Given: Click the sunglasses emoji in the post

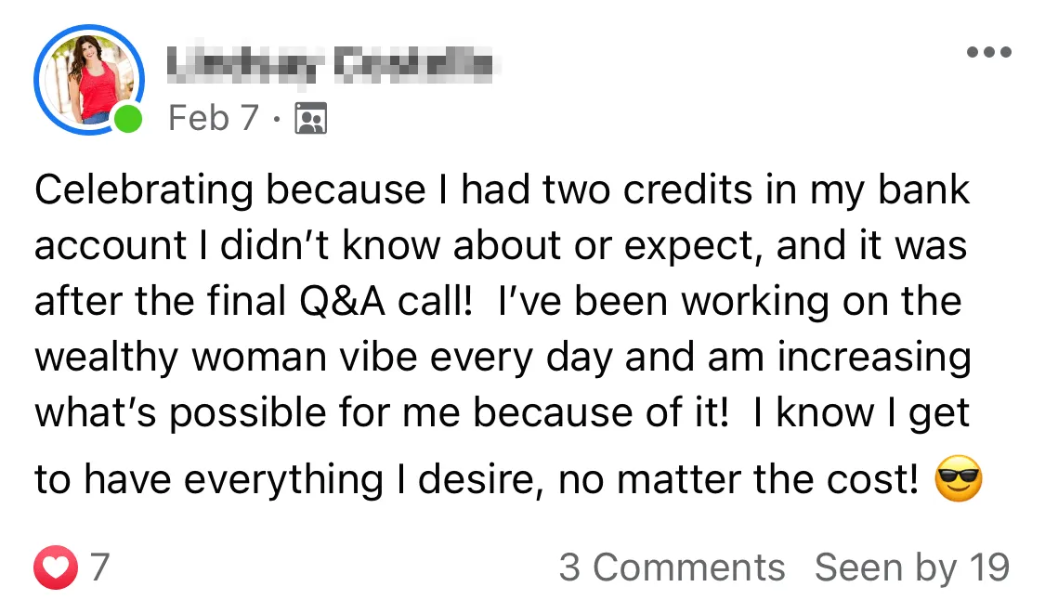Looking at the screenshot, I should pos(959,478).
